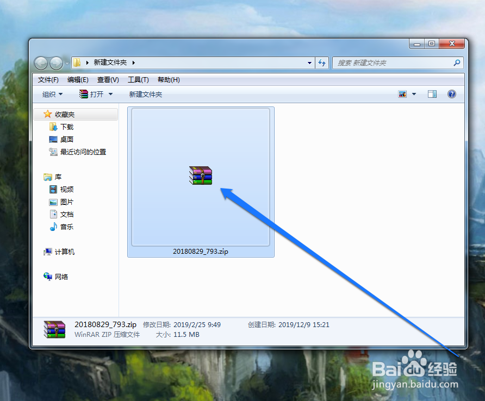Click the 最近访问的位置 icon
Viewport: 485px width, 401px height.
pos(53,152)
